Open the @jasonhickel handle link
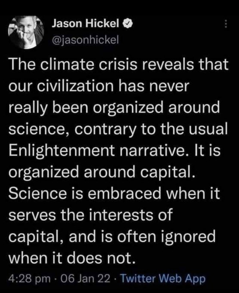 click(85, 40)
